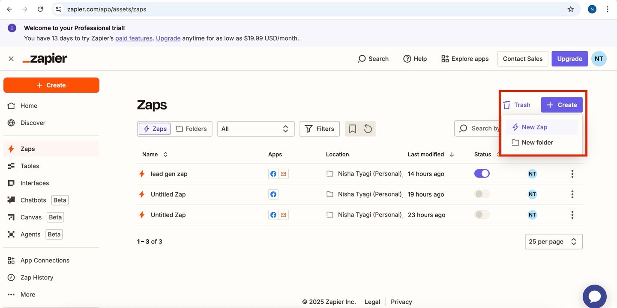The width and height of the screenshot is (617, 308).
Task: Click the NT owner badge for lead gen zap
Action: [x=532, y=174]
